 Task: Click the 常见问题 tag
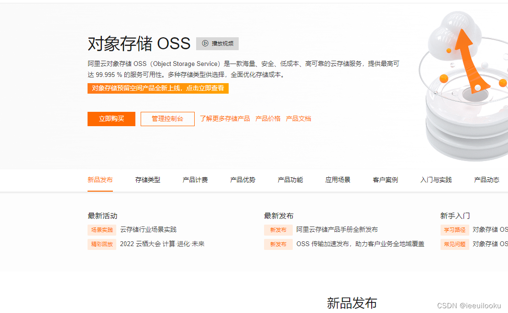(x=454, y=244)
